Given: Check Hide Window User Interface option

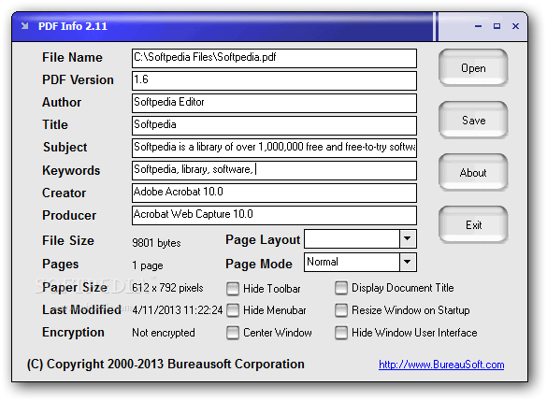Looking at the screenshot, I should [x=341, y=333].
